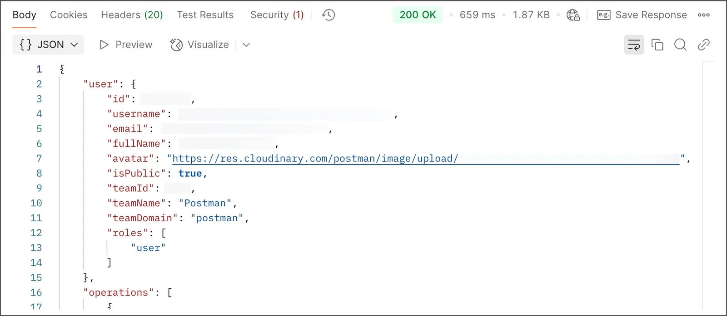Viewport: 727px width, 316px height.
Task: Click the "postman" teamDomain value
Action: click(217, 218)
